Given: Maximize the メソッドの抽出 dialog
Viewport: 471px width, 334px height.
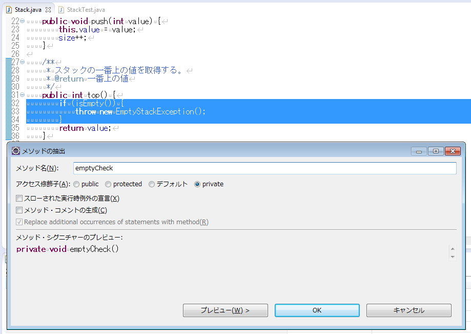Looking at the screenshot, I should point(436,151).
